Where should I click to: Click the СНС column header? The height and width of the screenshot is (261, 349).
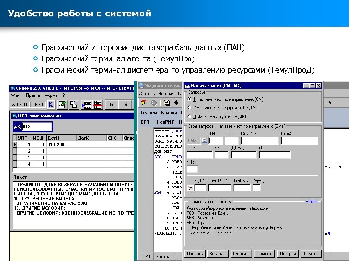point(114,138)
